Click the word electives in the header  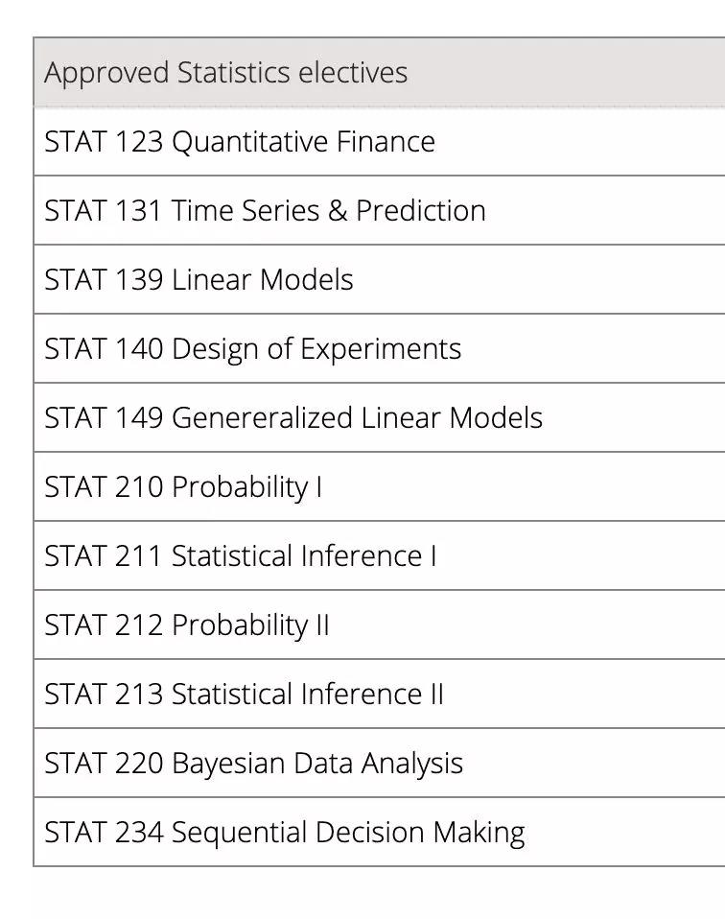point(352,73)
